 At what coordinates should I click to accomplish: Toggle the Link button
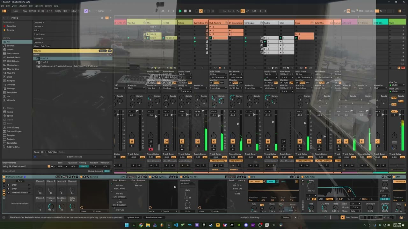coord(15,11)
